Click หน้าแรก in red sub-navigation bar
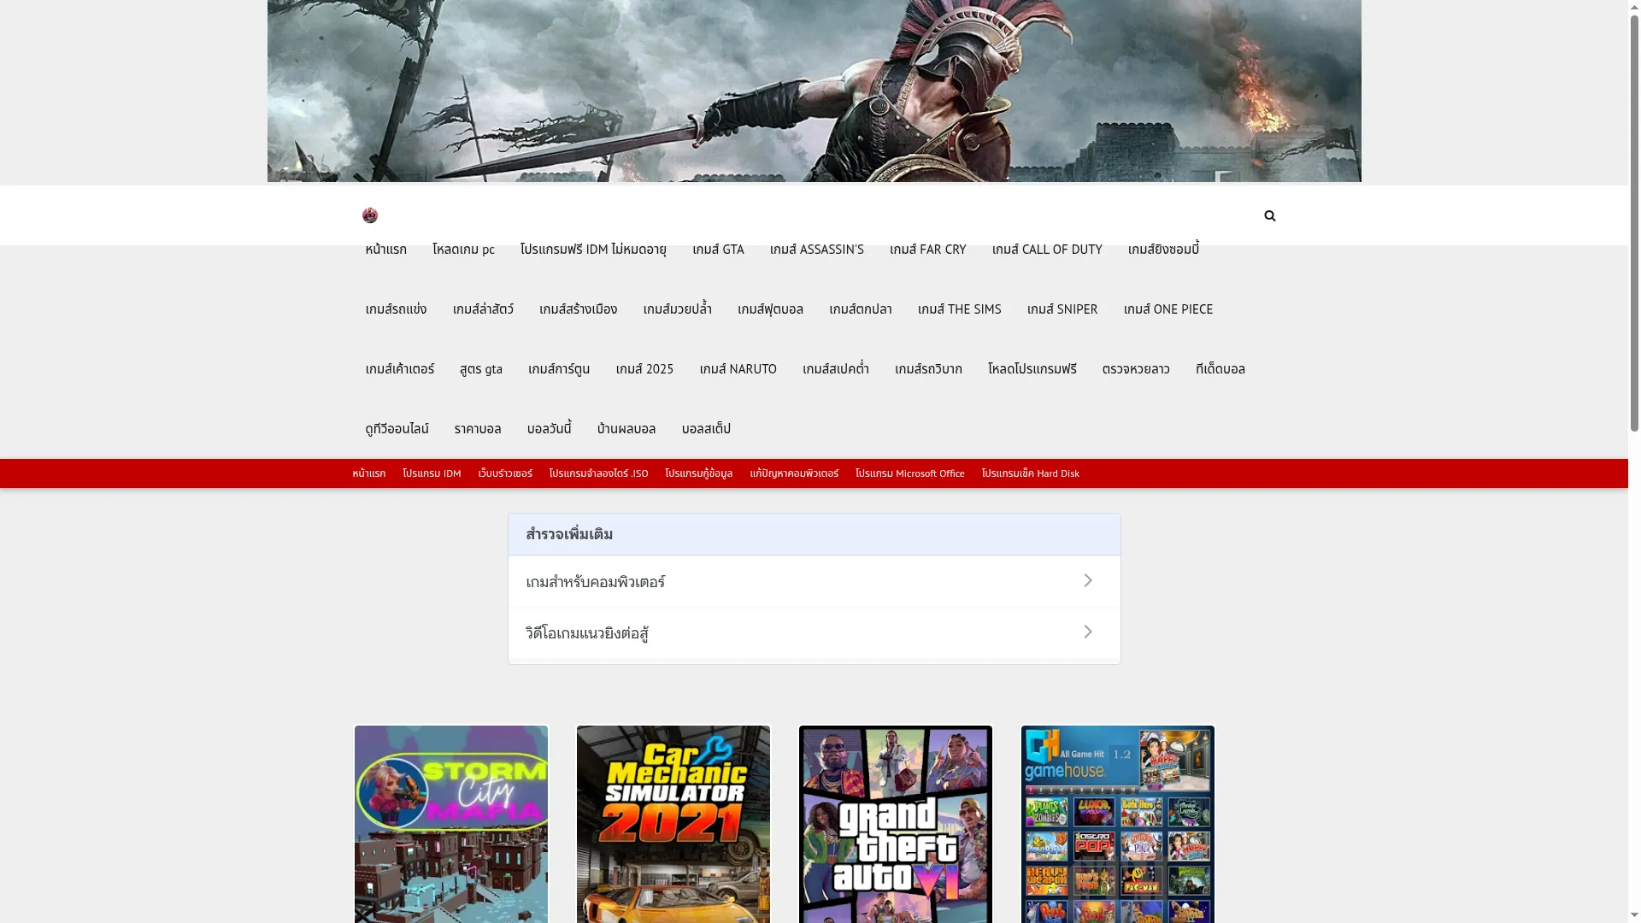1641x923 pixels. [x=368, y=473]
